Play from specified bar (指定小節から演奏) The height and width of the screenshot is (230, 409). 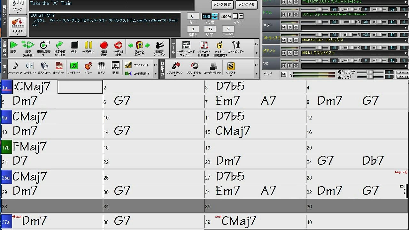pos(59,48)
